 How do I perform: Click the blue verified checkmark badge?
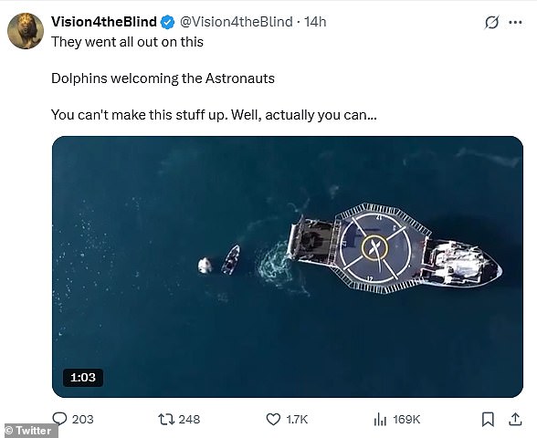[168, 22]
